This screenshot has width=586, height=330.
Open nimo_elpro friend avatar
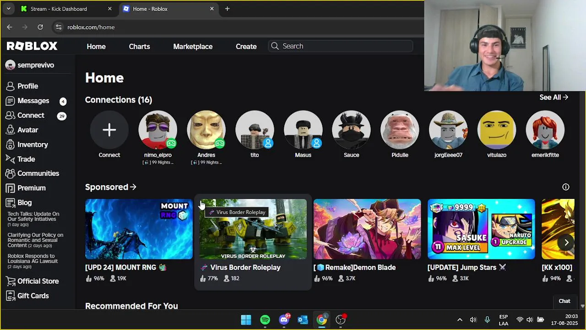[158, 130]
